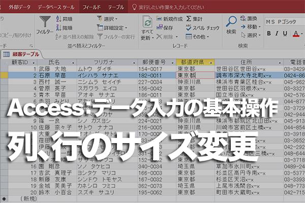
Task: Click the new record asterisk selector
Action: coord(4,199)
